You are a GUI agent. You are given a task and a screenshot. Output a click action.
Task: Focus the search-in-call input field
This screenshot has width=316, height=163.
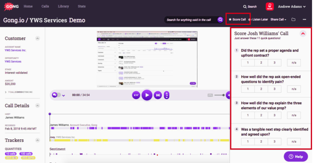pyautogui.click(x=190, y=20)
